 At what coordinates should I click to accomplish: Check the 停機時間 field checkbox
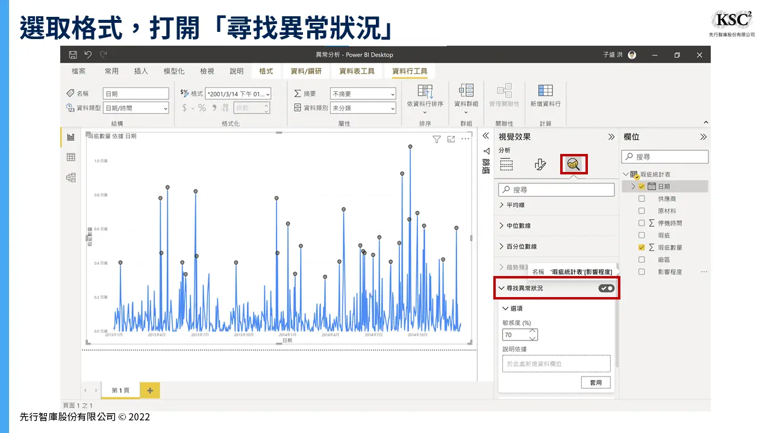tap(641, 223)
